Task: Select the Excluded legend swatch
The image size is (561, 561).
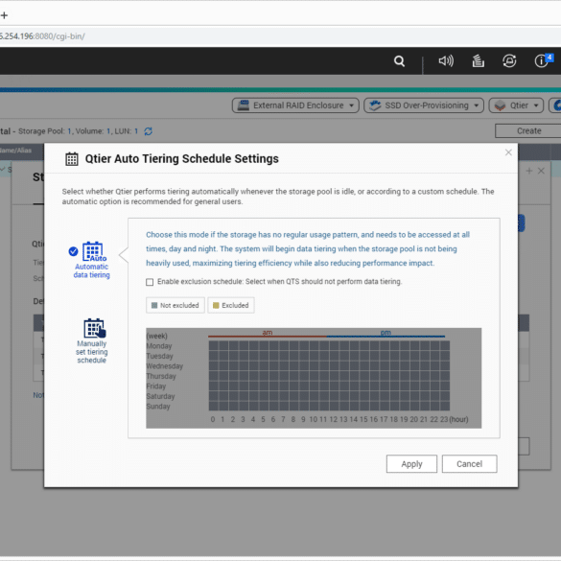Action: [216, 306]
